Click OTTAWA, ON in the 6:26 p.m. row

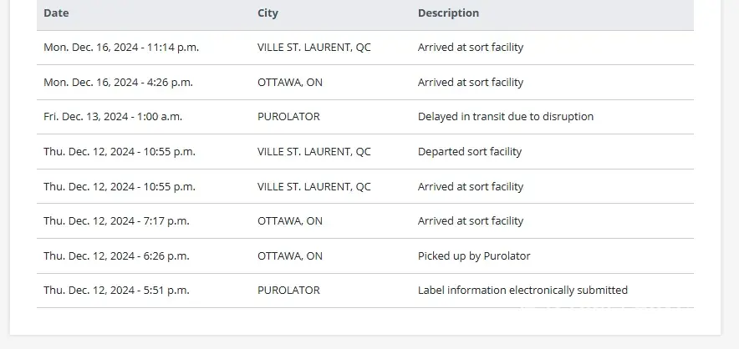click(289, 256)
